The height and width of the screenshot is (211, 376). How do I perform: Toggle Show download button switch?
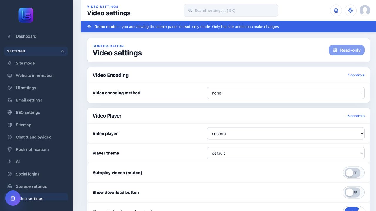[x=354, y=193]
